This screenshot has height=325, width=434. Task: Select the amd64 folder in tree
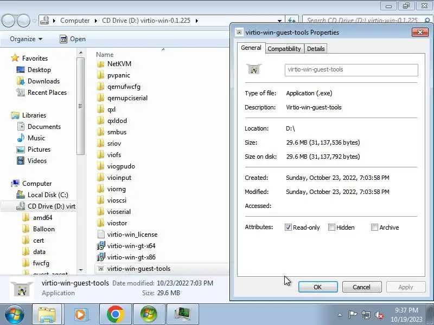(42, 218)
